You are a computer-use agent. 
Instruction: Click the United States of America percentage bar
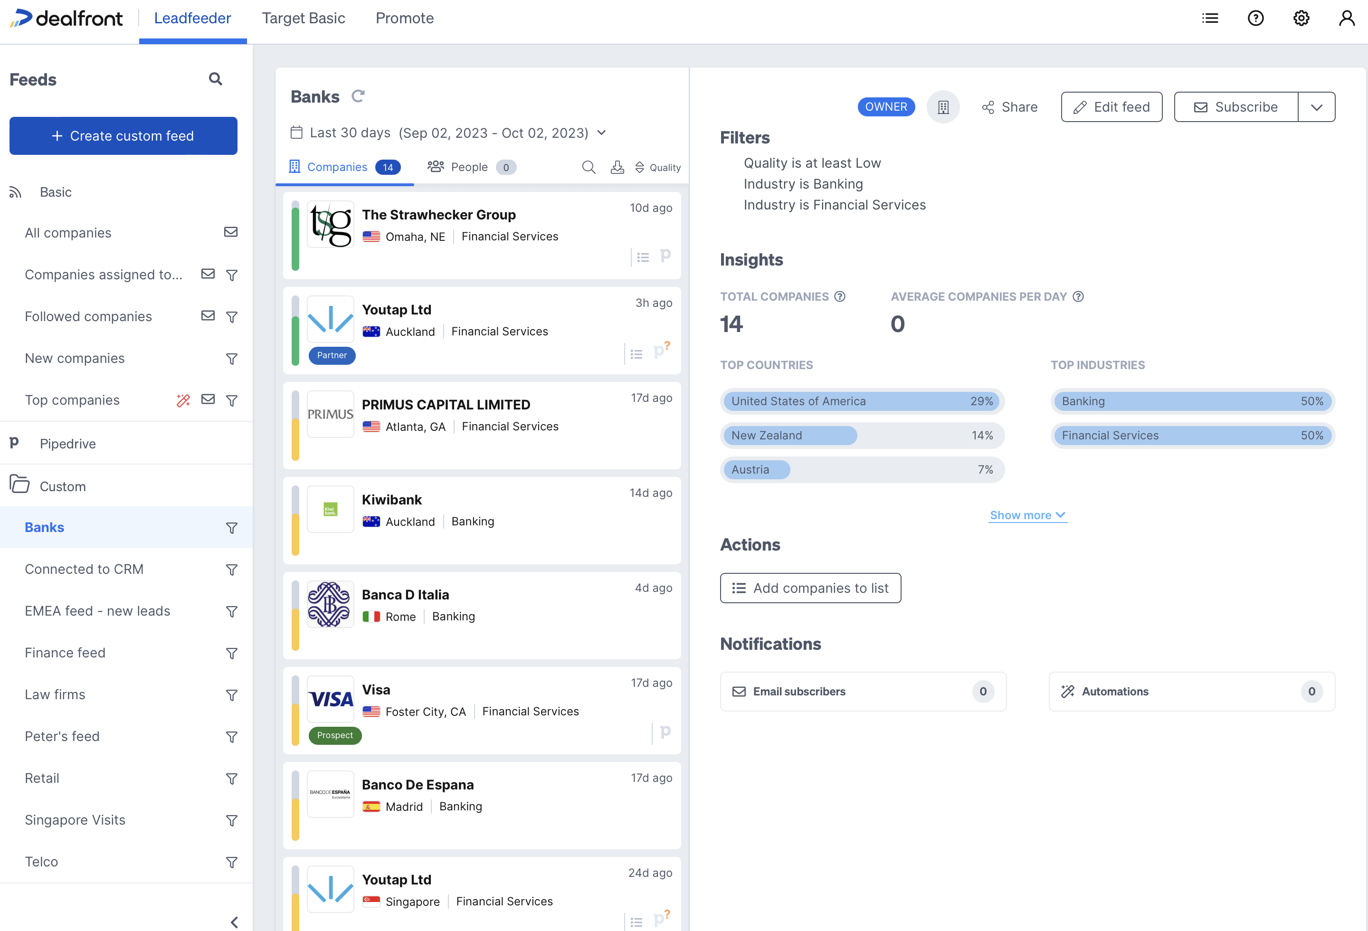861,401
